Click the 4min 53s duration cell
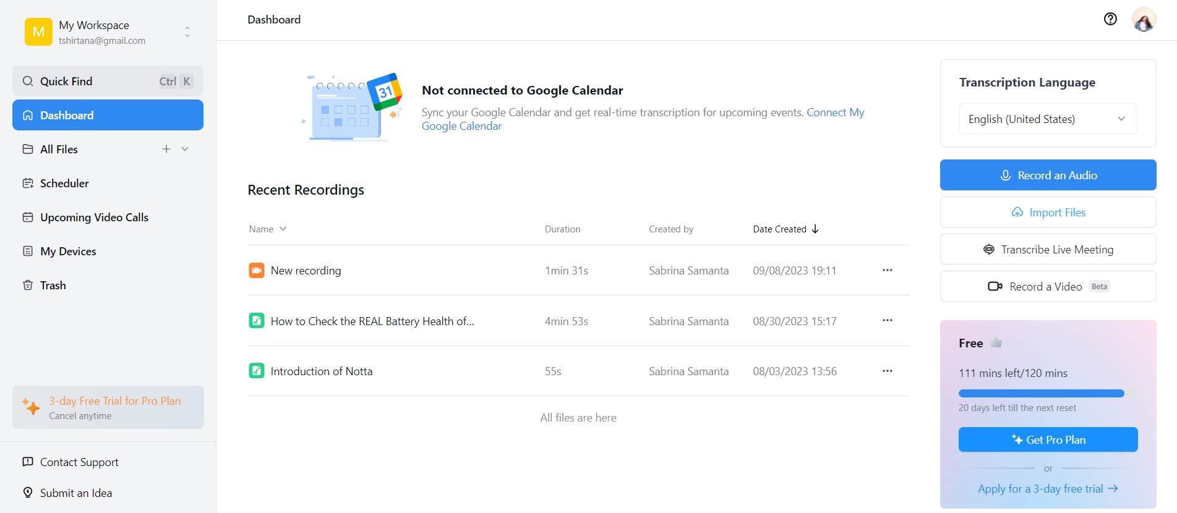The height and width of the screenshot is (513, 1177). 566,321
